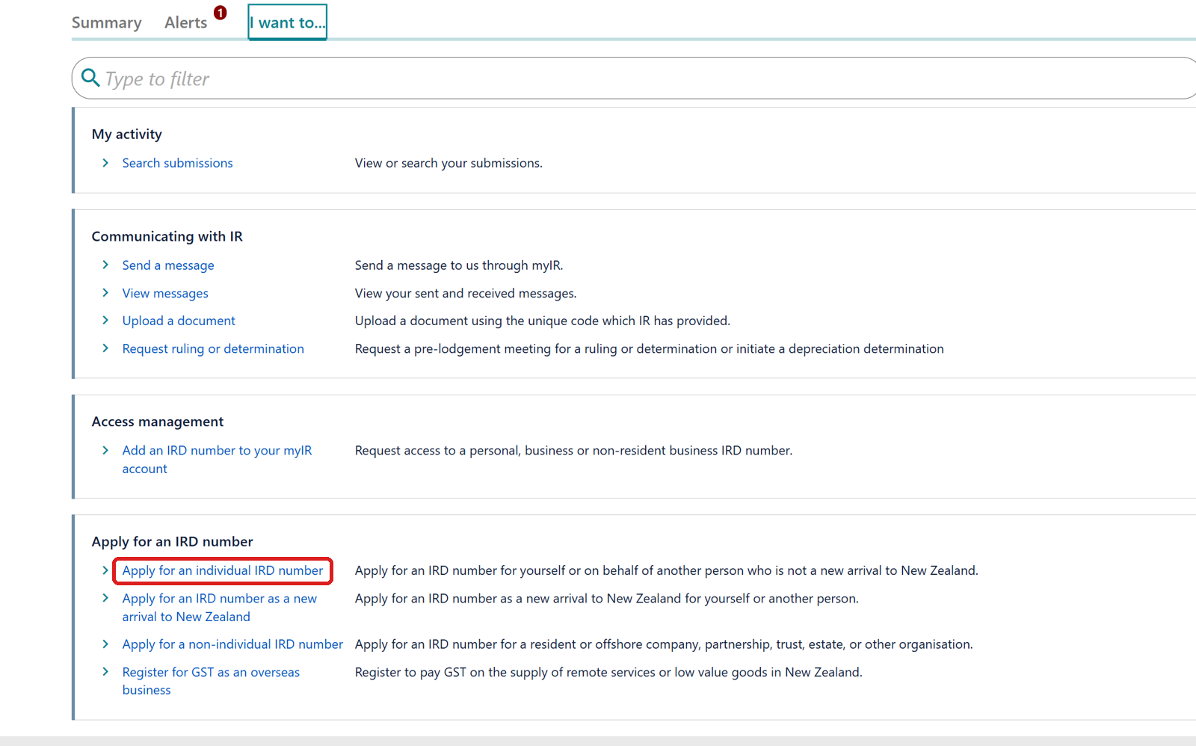Click text 'Send a message to us through myIR.'
Viewport: 1196px width, 746px height.
point(459,265)
